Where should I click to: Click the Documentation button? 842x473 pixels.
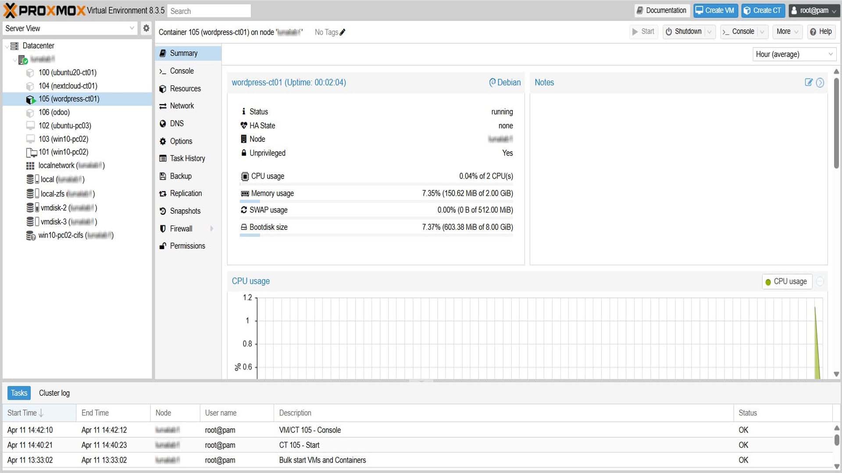(x=662, y=10)
